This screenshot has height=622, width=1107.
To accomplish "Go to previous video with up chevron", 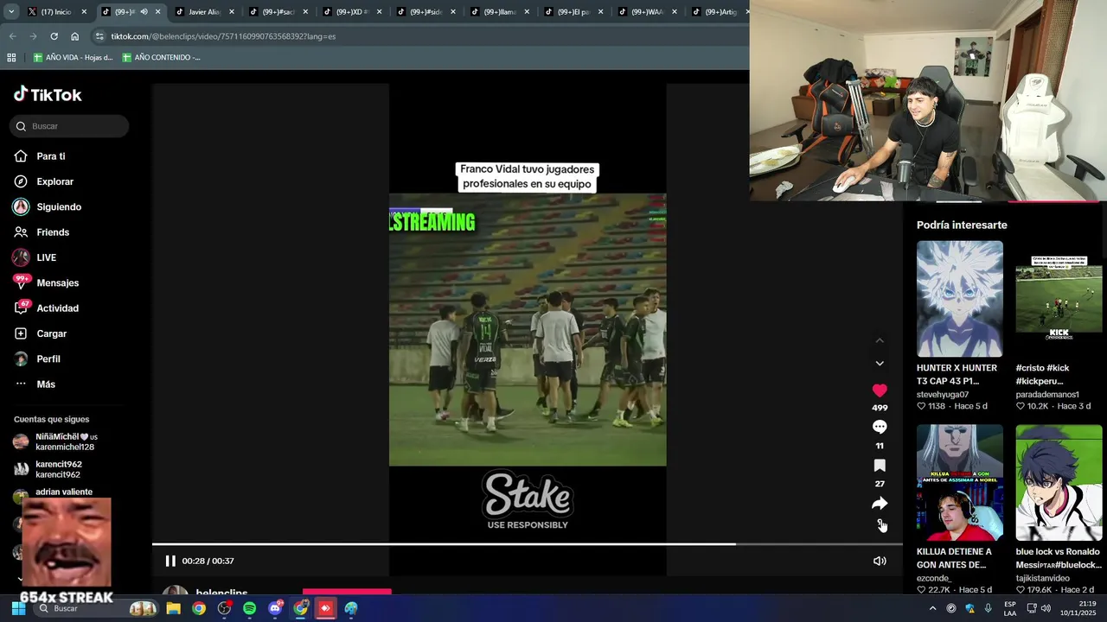I will click(880, 340).
